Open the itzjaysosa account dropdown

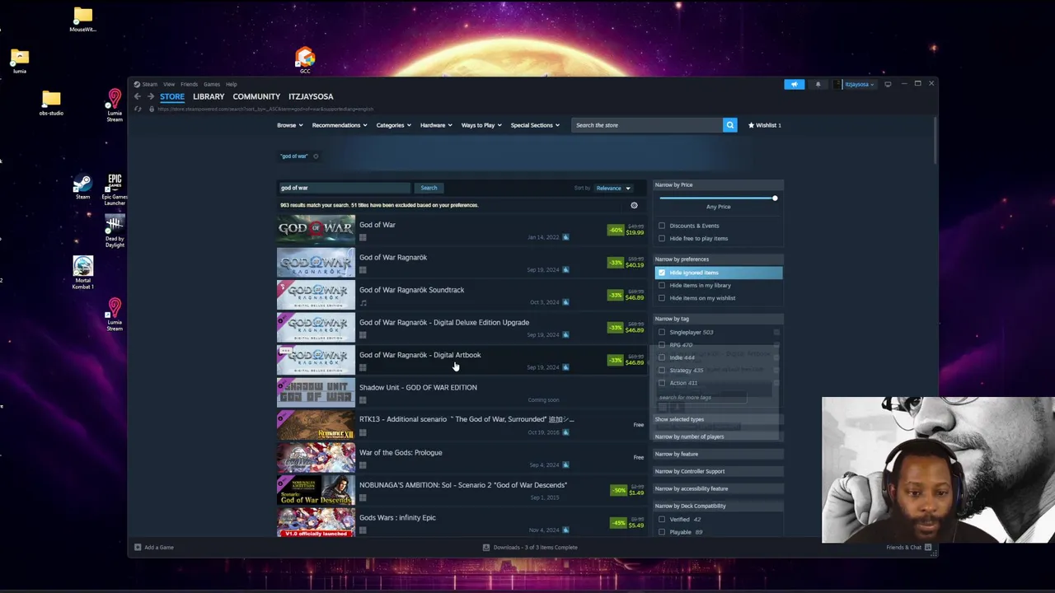click(855, 84)
